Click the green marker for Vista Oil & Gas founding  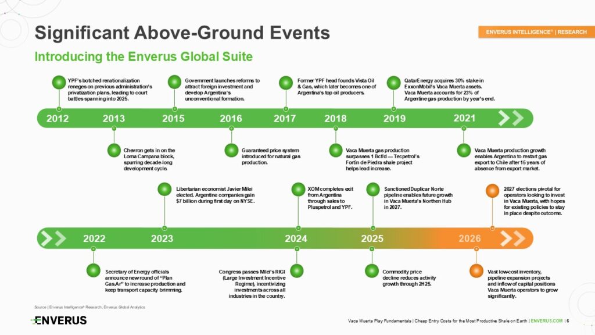click(x=286, y=83)
